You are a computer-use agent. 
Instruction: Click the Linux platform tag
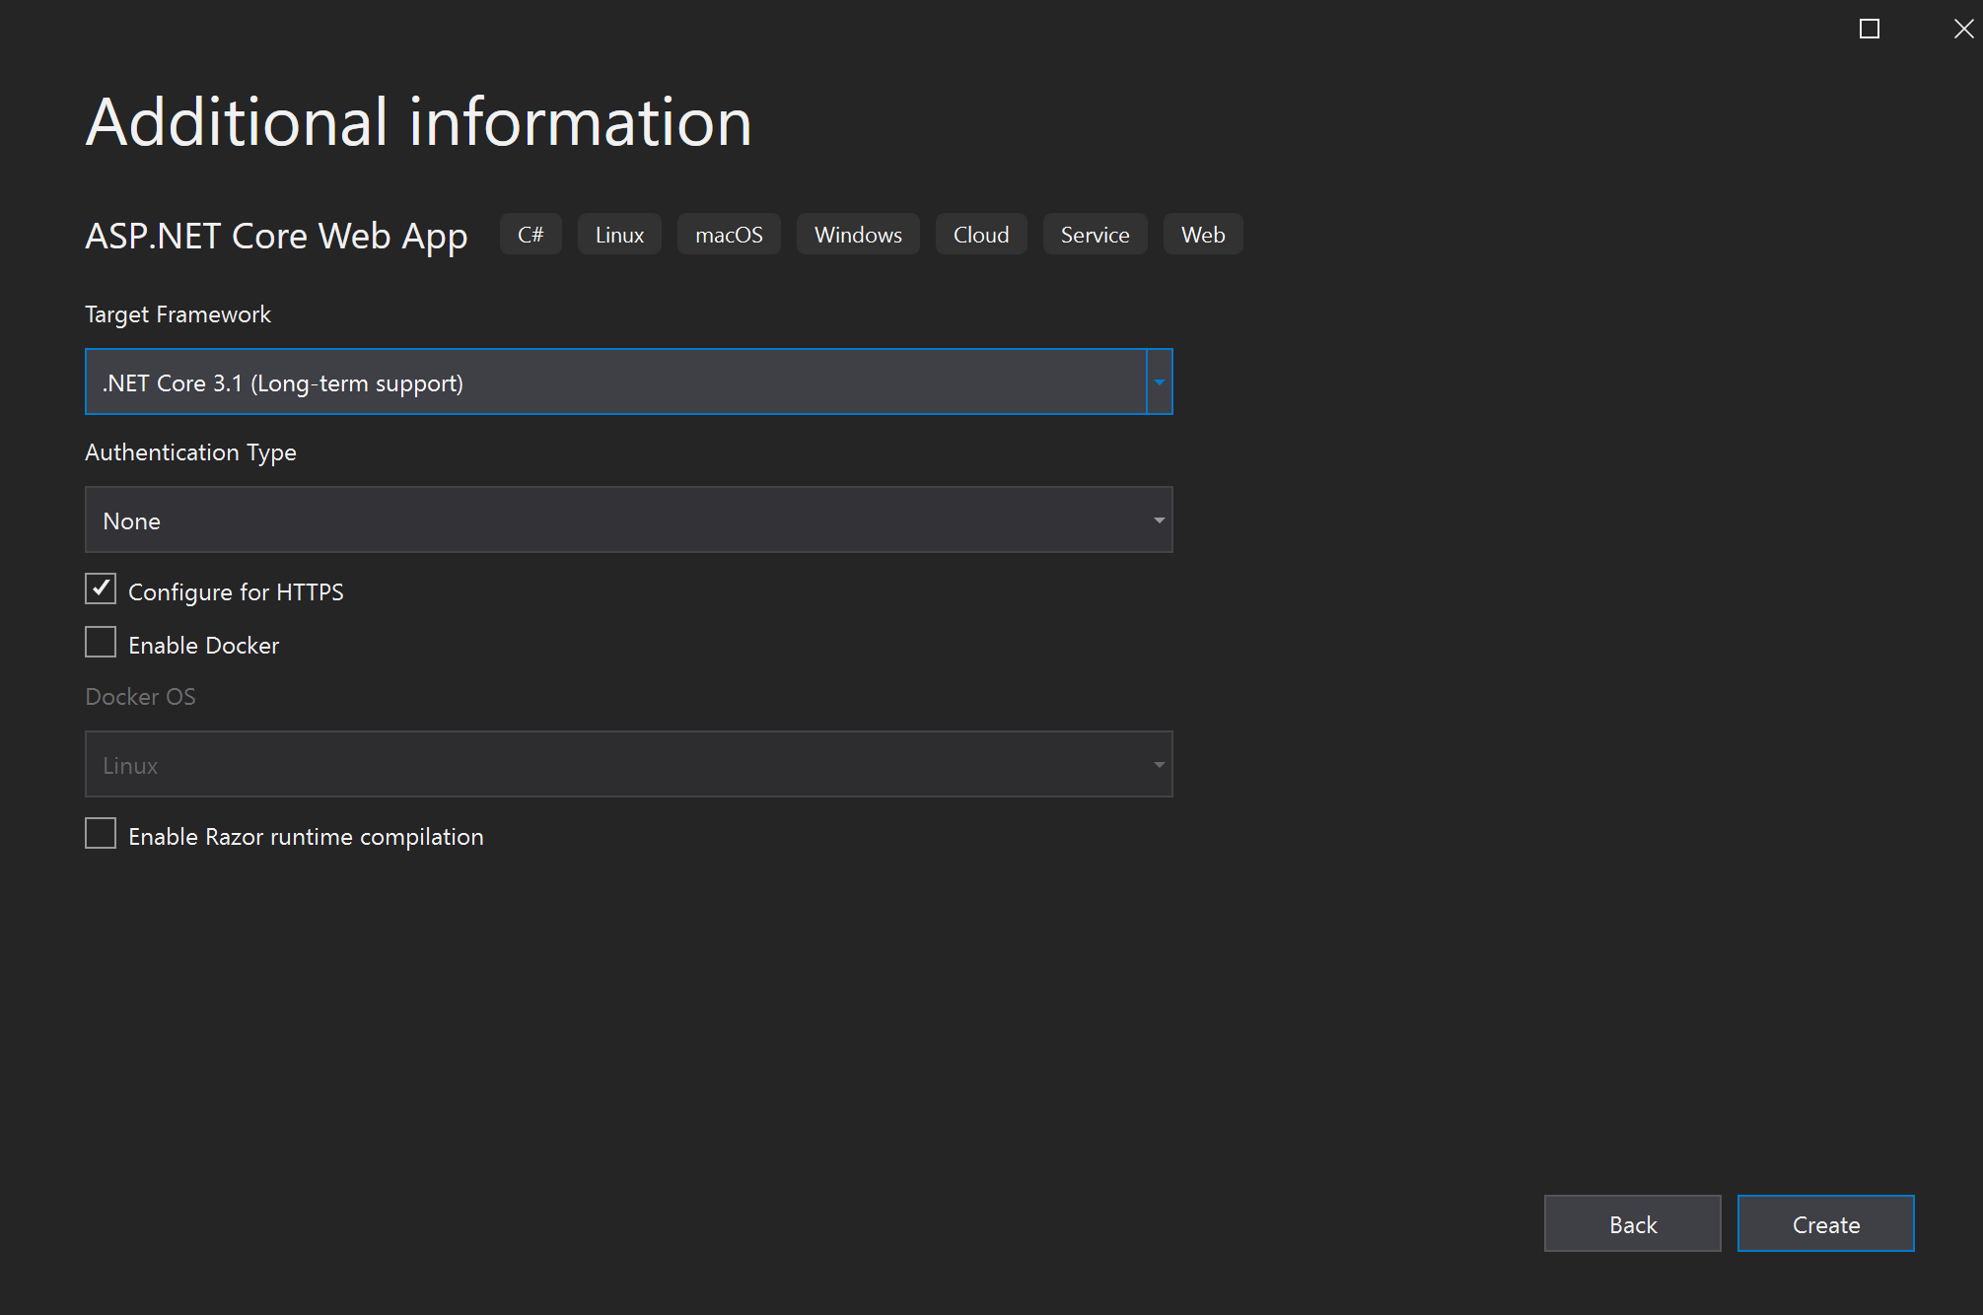619,235
